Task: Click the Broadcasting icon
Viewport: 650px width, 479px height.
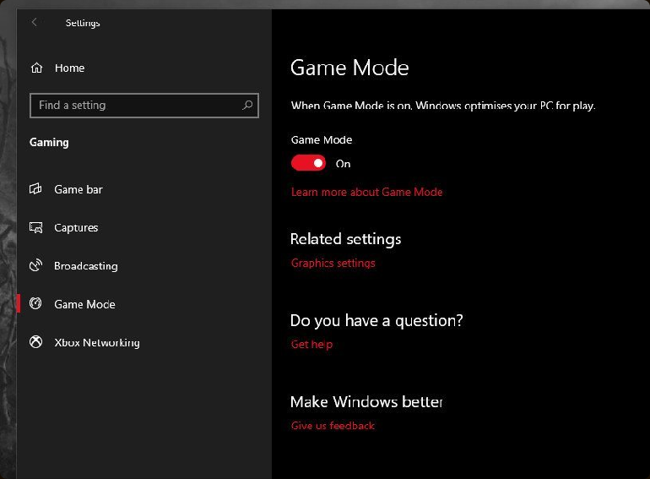Action: pos(36,265)
